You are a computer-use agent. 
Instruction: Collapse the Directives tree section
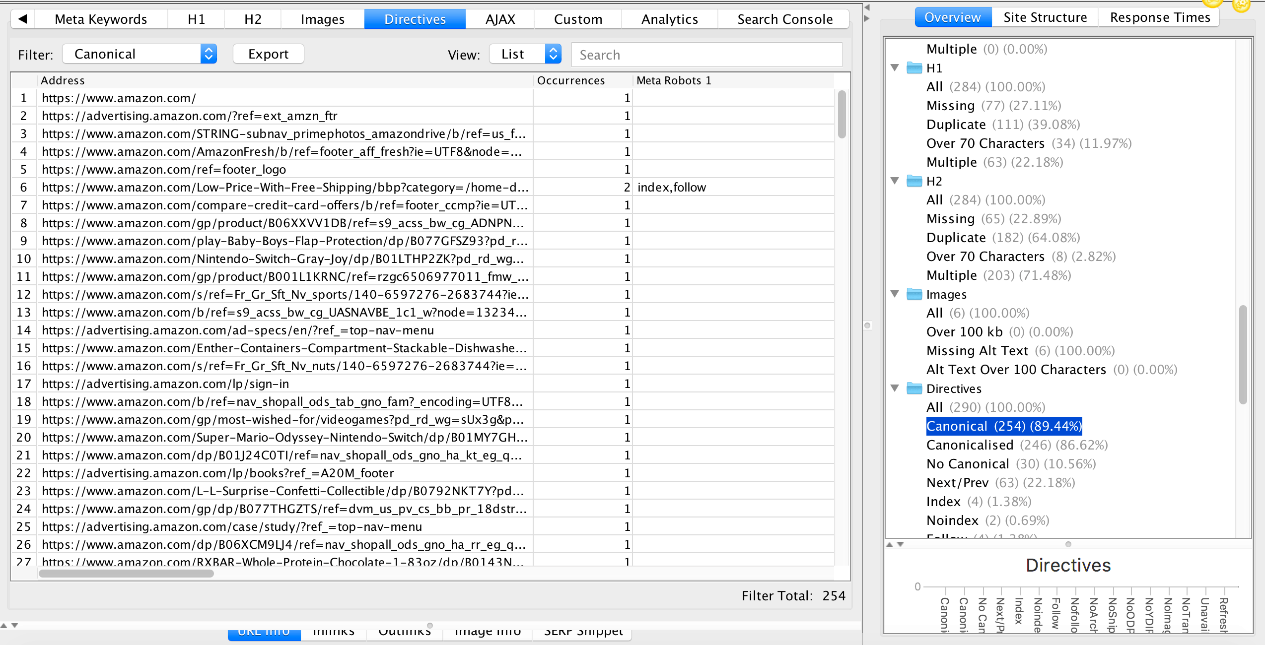895,388
